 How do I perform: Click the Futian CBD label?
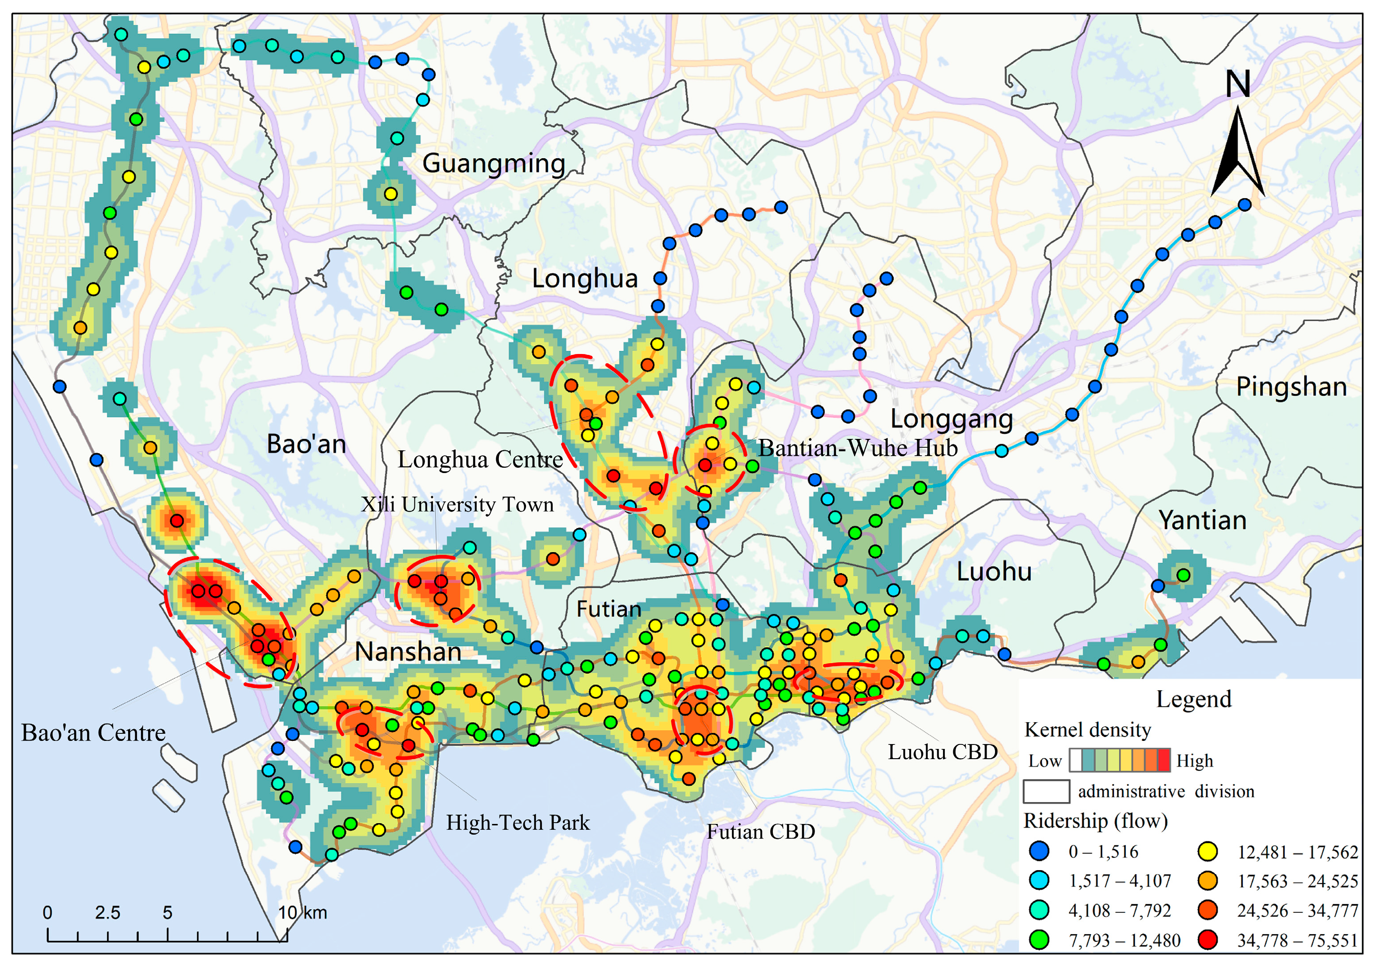[760, 832]
